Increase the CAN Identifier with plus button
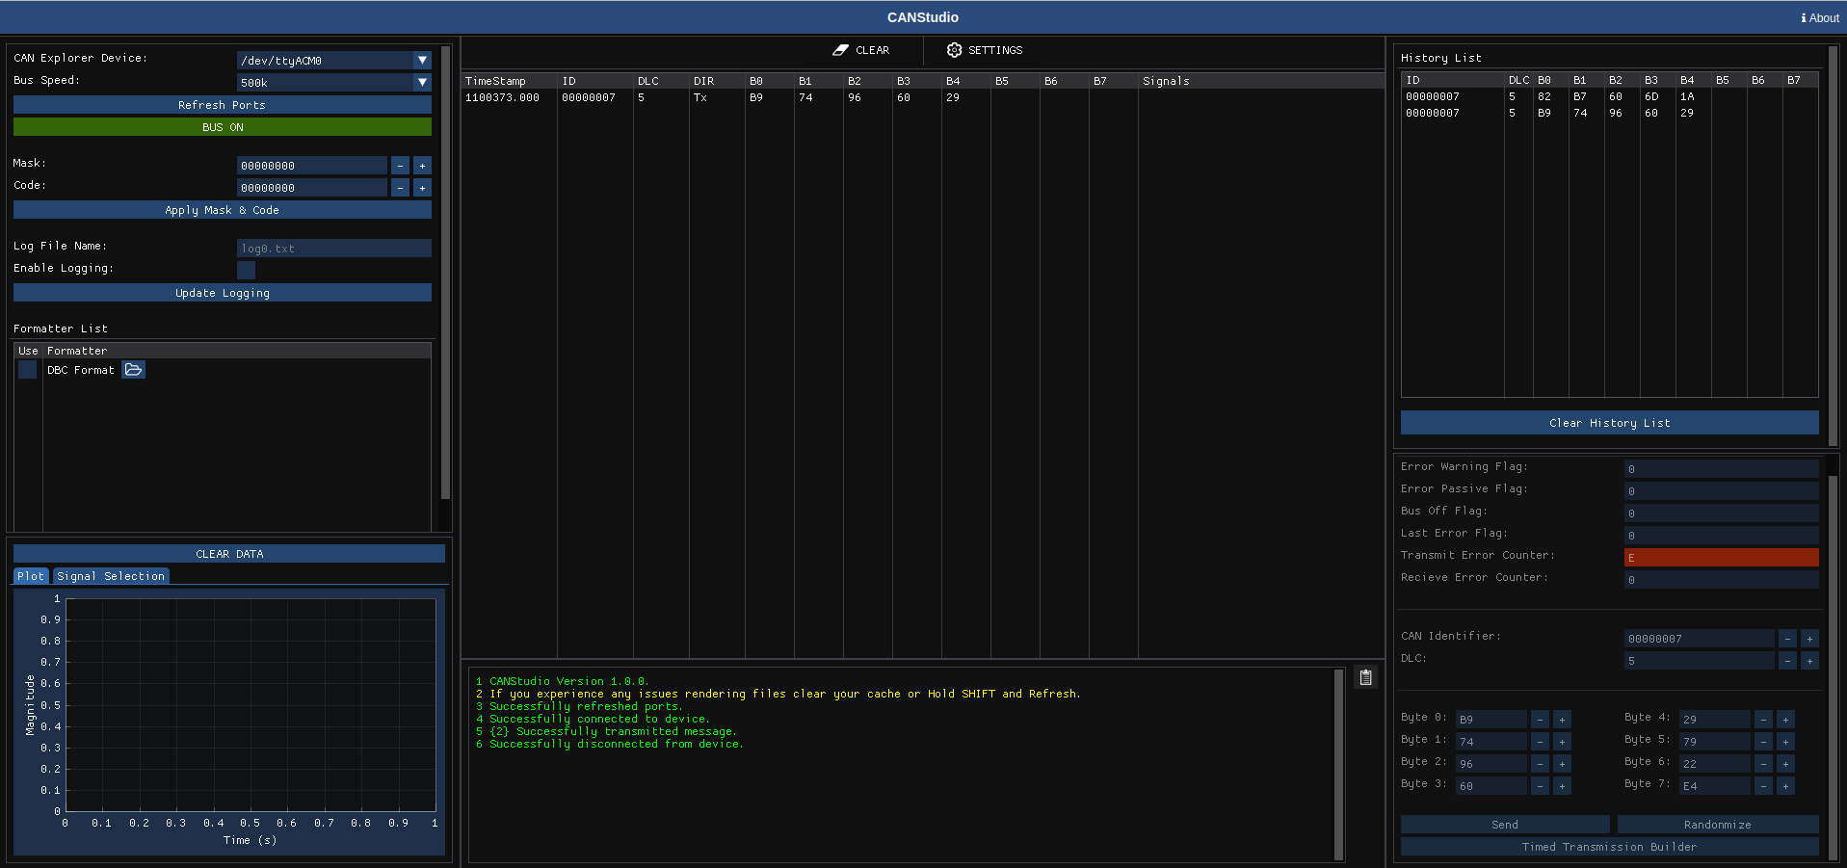The image size is (1847, 868). [x=1809, y=639]
